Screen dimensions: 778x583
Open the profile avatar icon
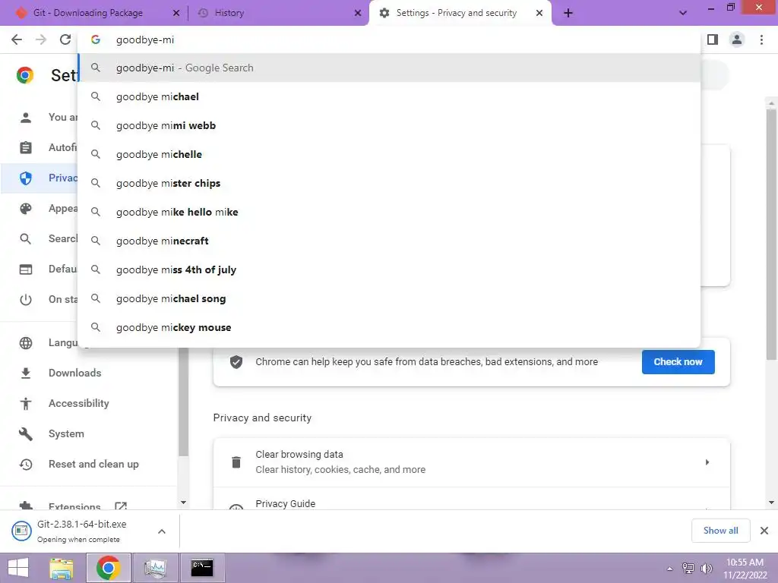(x=737, y=39)
